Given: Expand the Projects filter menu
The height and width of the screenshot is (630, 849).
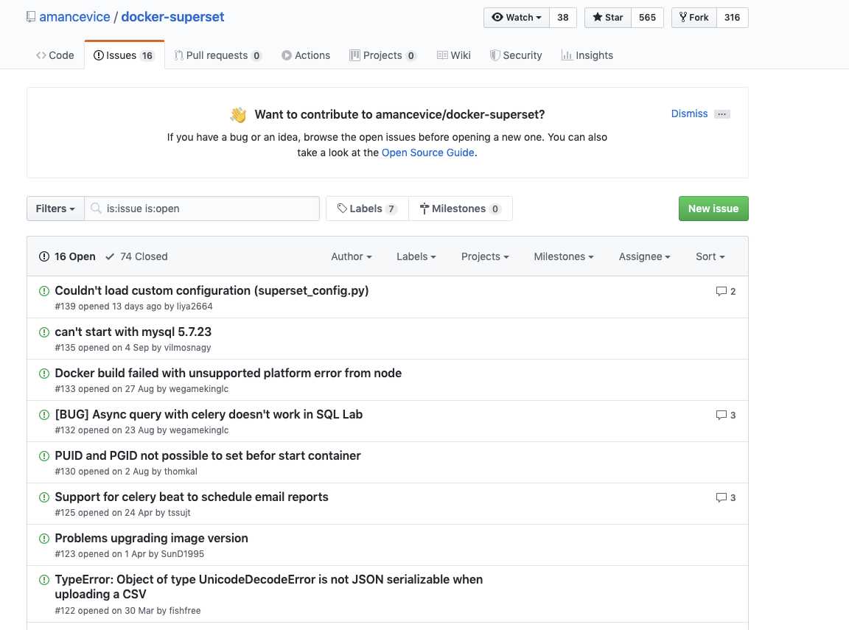Looking at the screenshot, I should click(x=485, y=256).
